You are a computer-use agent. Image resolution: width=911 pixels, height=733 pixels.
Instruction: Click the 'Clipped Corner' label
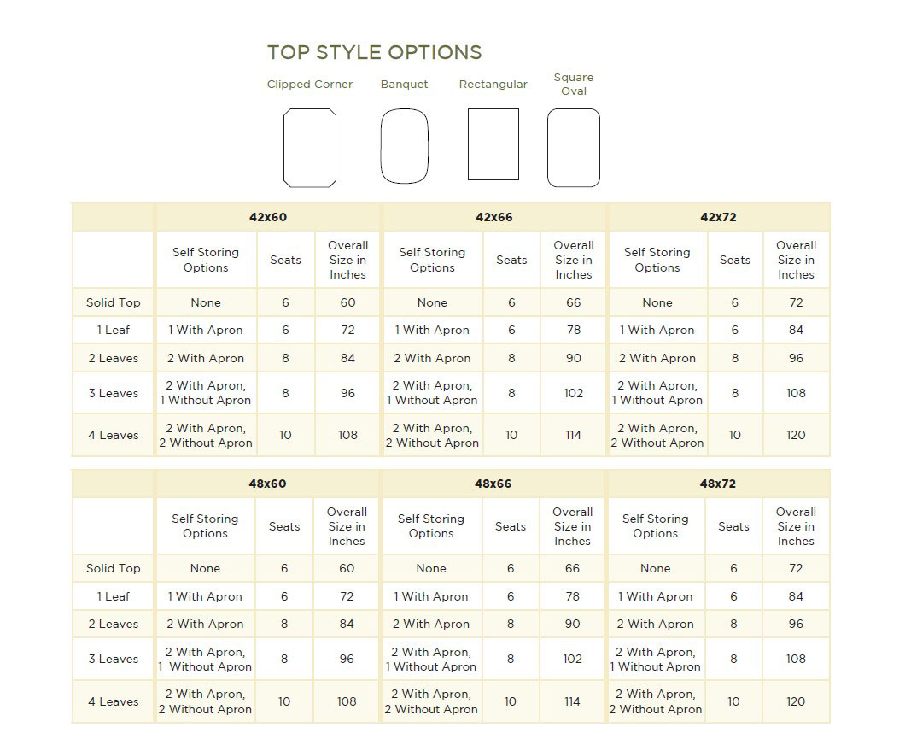coord(310,85)
